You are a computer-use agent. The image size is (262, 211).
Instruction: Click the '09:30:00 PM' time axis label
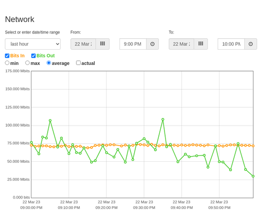[144, 208]
